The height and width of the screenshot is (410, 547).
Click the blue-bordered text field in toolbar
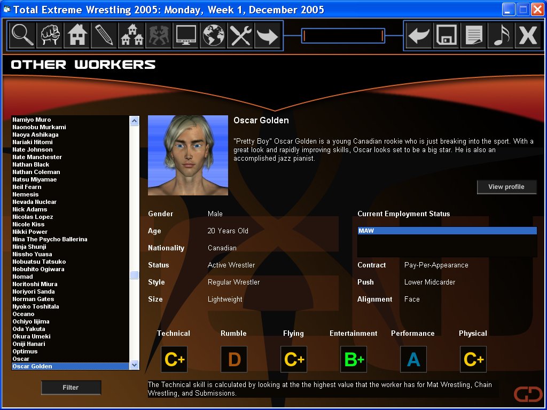343,36
